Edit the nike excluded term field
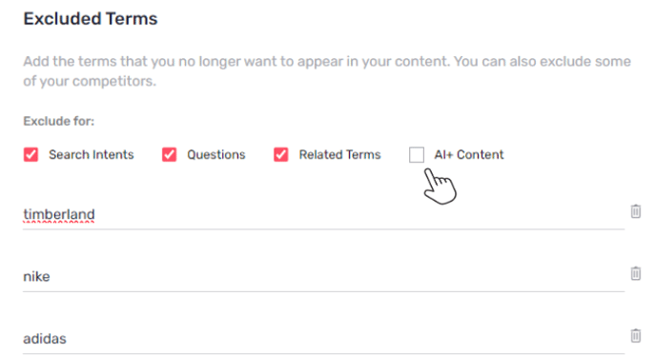 click(323, 277)
